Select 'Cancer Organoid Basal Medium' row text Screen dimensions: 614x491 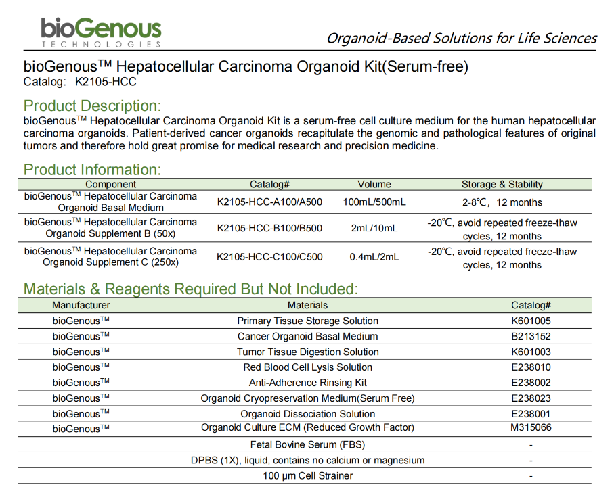coord(308,336)
